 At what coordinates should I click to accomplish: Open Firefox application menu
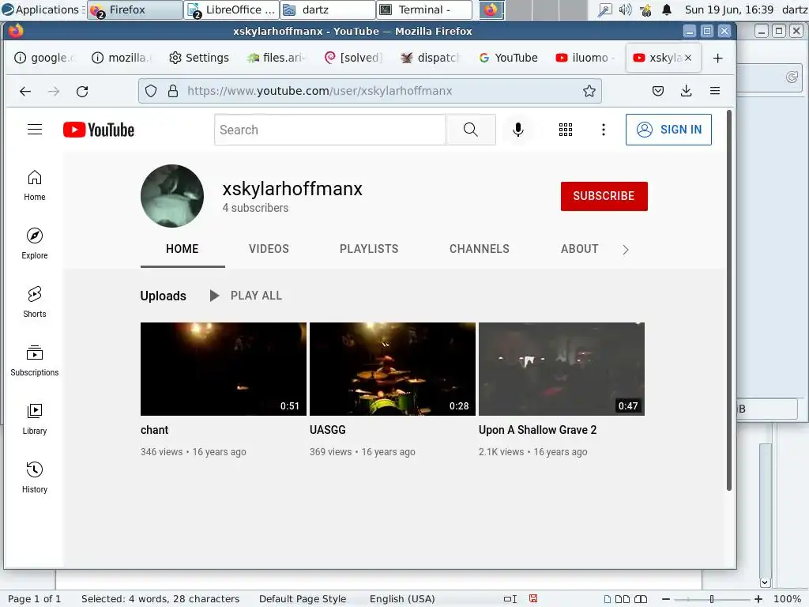(714, 92)
